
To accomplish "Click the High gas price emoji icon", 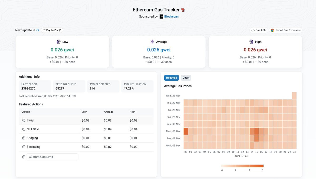I will [x=251, y=42].
